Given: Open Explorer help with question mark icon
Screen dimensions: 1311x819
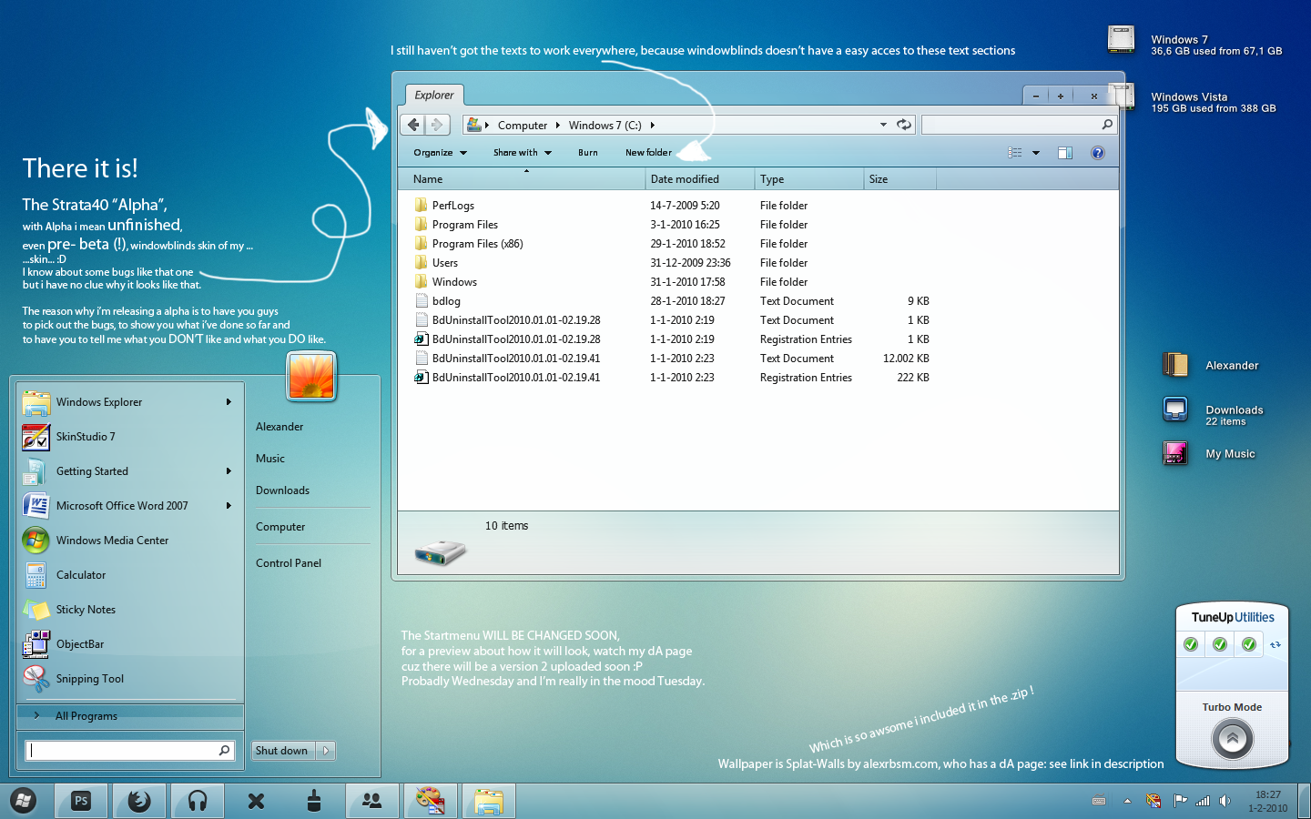Looking at the screenshot, I should point(1098,153).
